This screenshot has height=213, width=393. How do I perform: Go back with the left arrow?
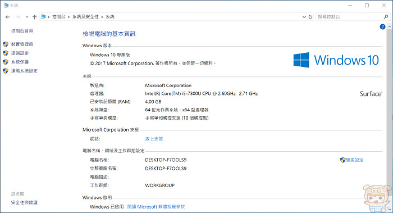[x=7, y=17]
